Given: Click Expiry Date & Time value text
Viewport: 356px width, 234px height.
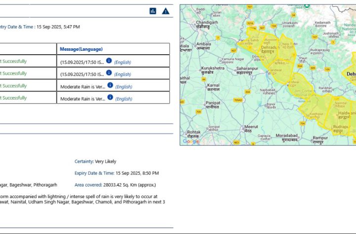Looking at the screenshot, I should tap(137, 173).
